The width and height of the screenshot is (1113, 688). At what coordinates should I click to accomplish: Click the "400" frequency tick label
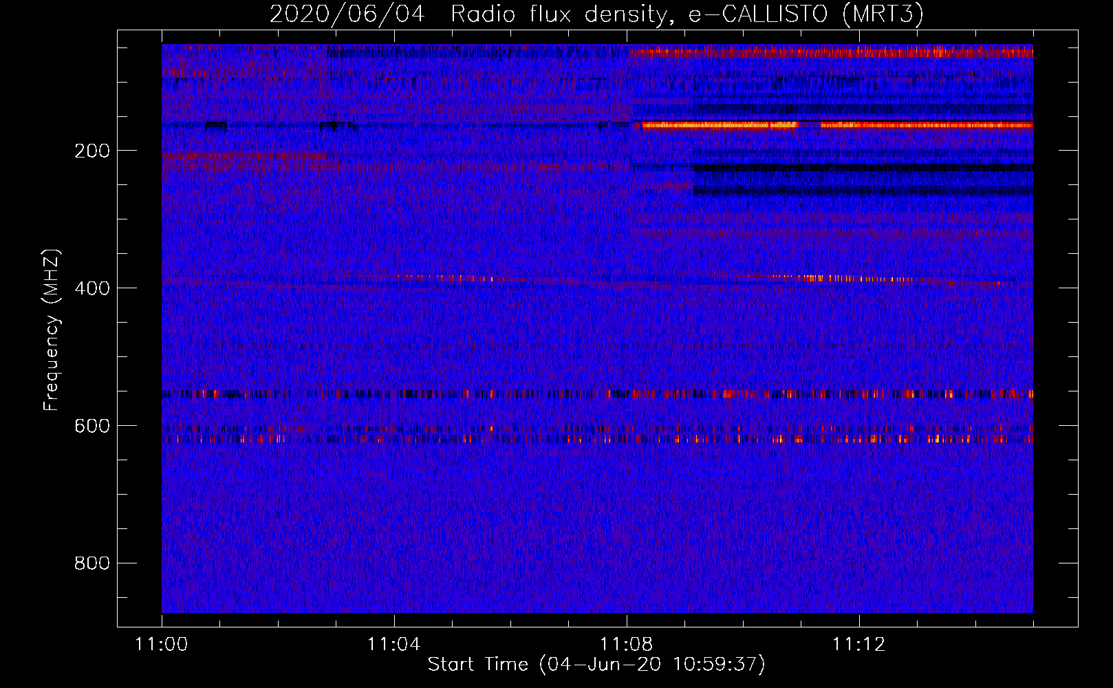[92, 288]
